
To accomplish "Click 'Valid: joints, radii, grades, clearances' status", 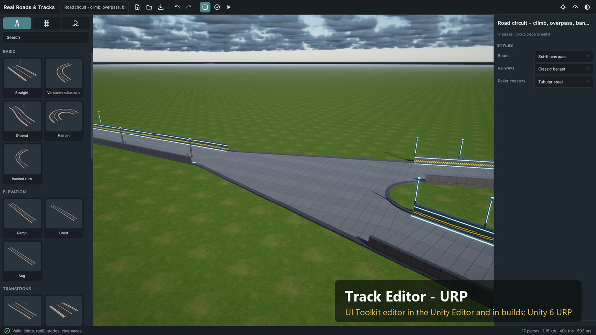I will coord(47,331).
